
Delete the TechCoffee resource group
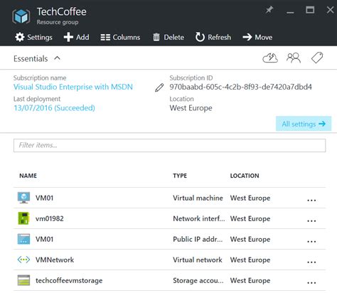(168, 37)
